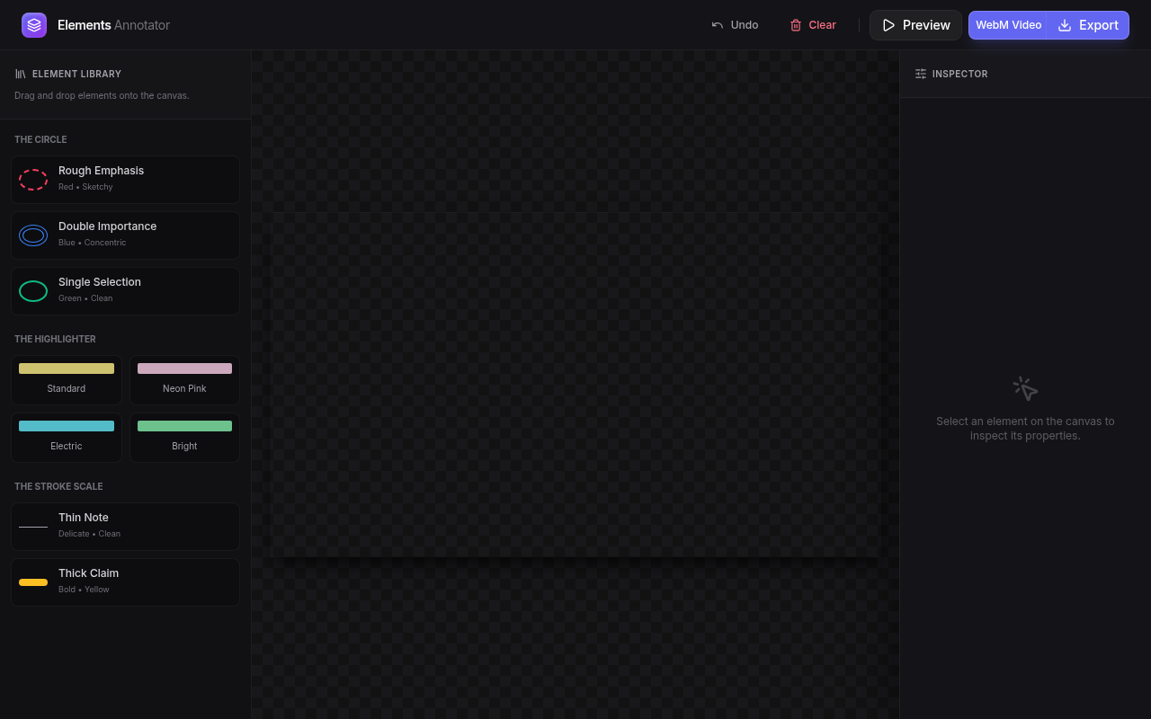Screen dimensions: 1151x719
Task: Click the Elements Annotator logo icon
Action: coord(34,25)
